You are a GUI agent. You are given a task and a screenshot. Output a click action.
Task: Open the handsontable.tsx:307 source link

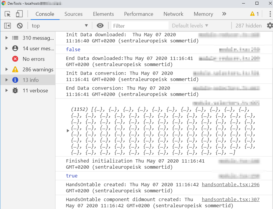(x=231, y=199)
